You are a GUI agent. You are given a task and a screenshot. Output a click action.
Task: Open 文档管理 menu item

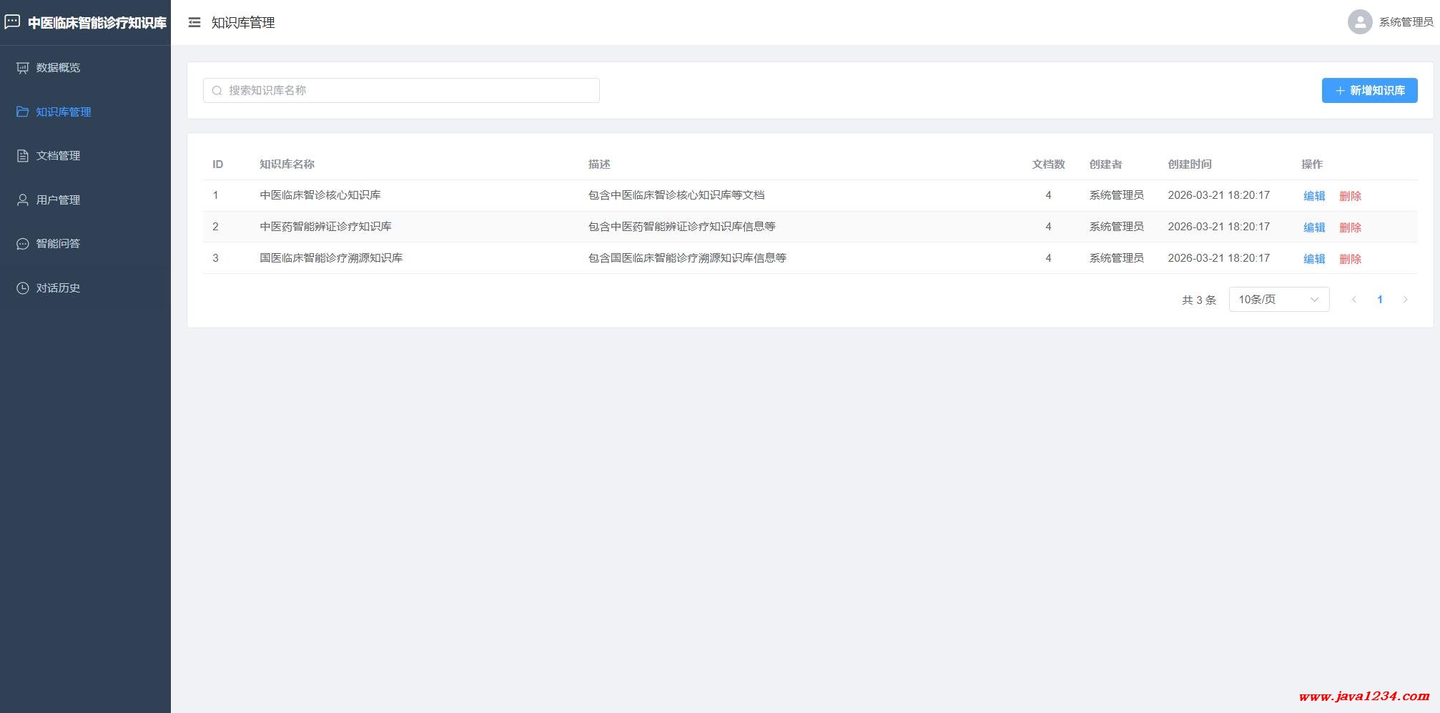pos(58,156)
